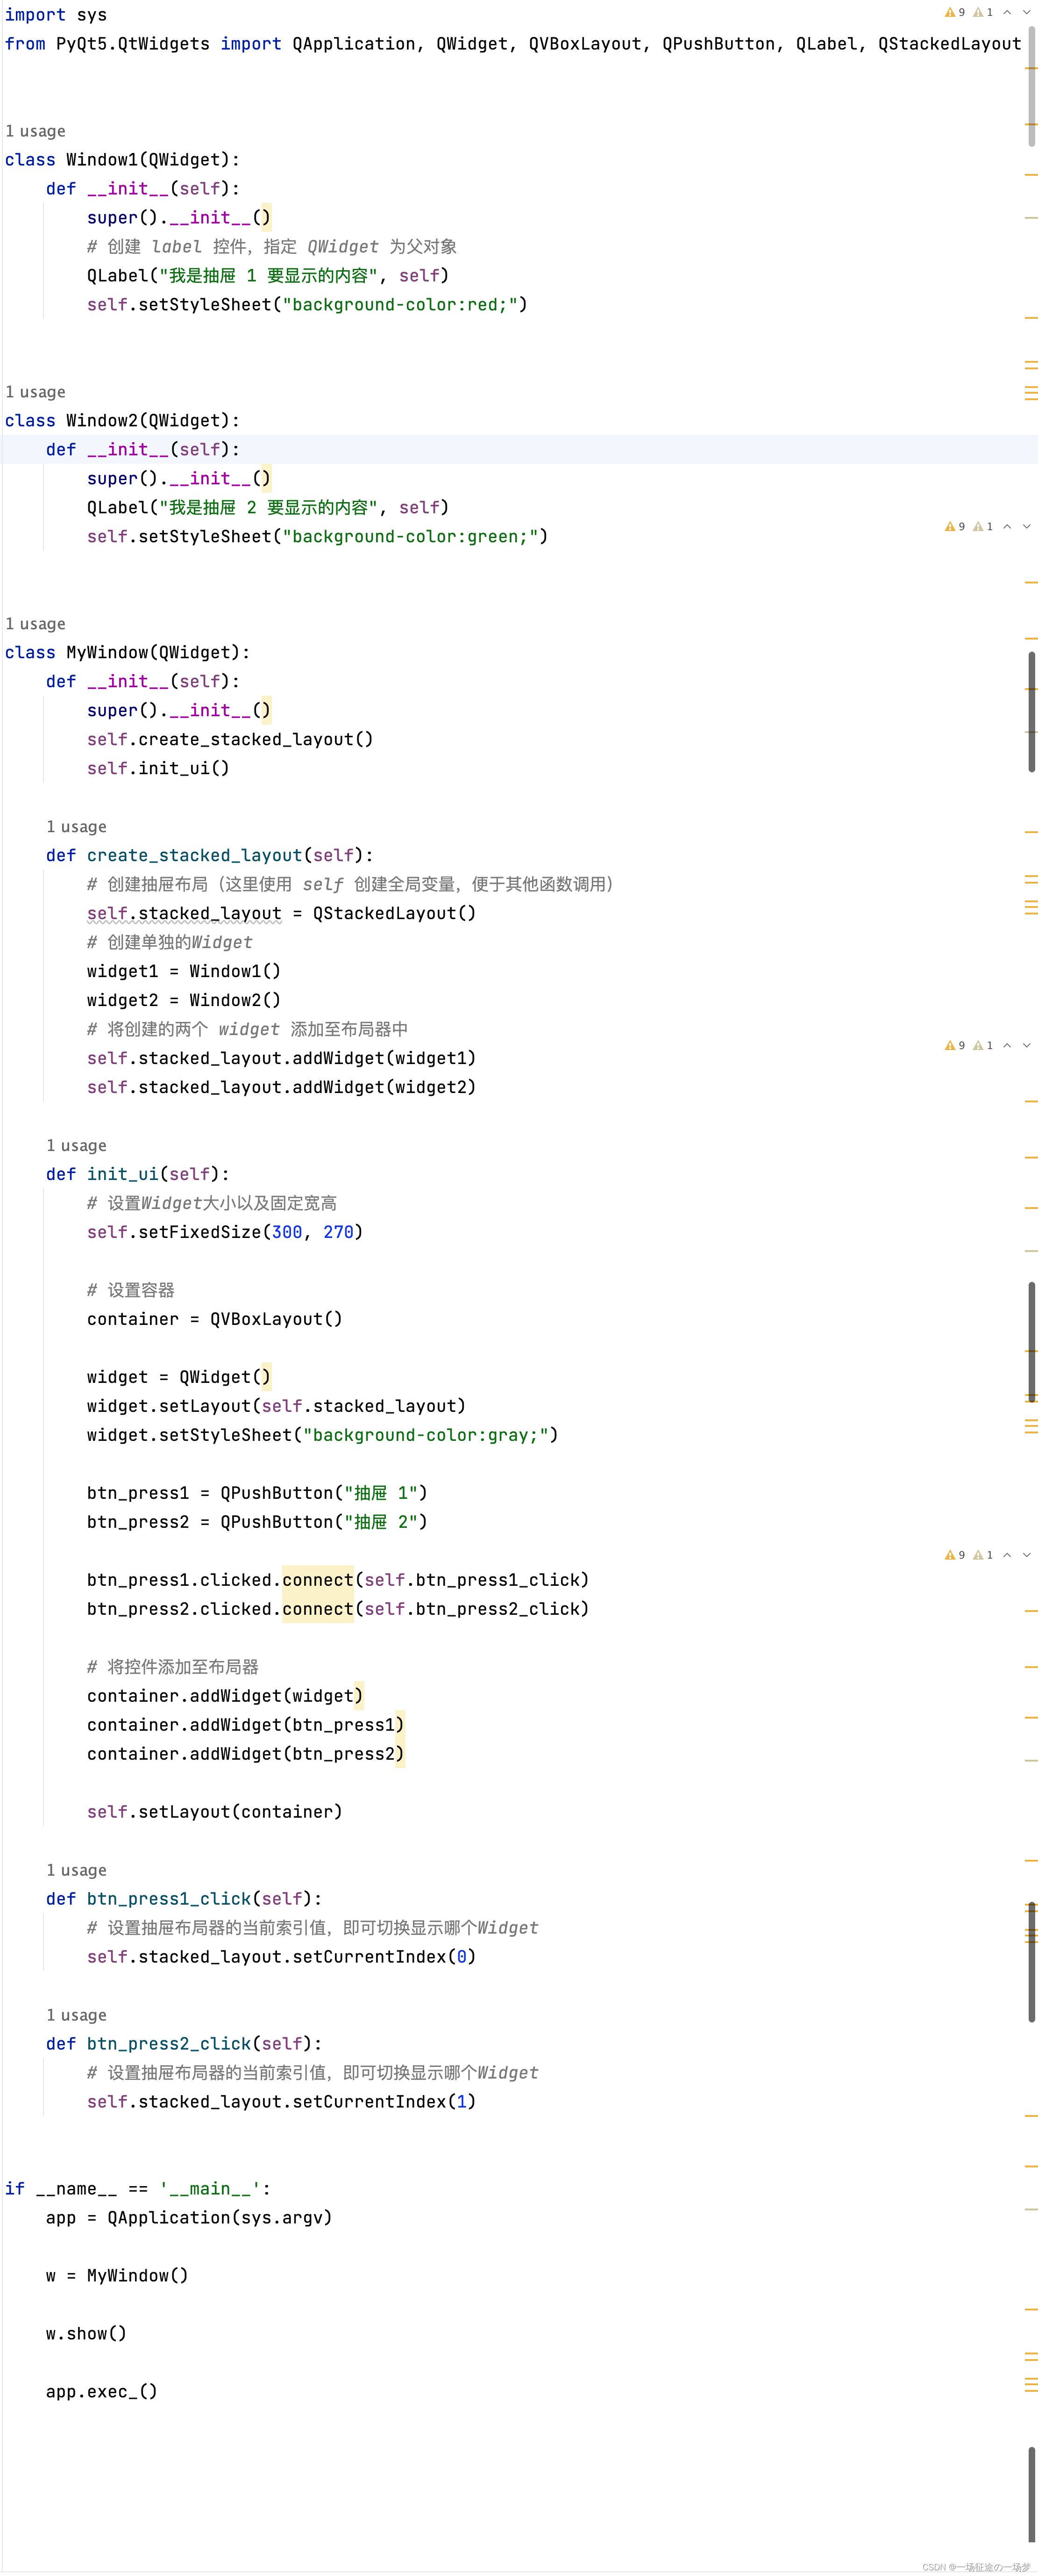The width and height of the screenshot is (1038, 2576).
Task: Open the '1 usage' hint above class Window1
Action: click(x=35, y=131)
